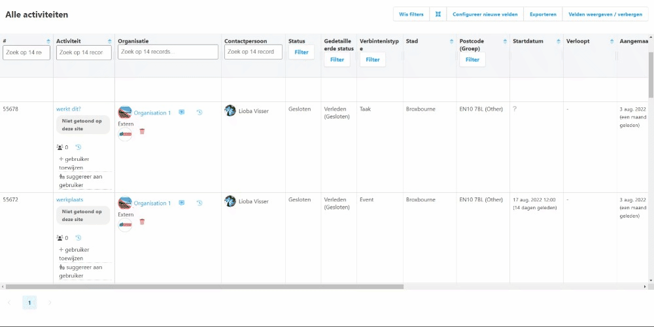Open the 'werkt dit?' activity link
This screenshot has height=327, width=654.
69,109
